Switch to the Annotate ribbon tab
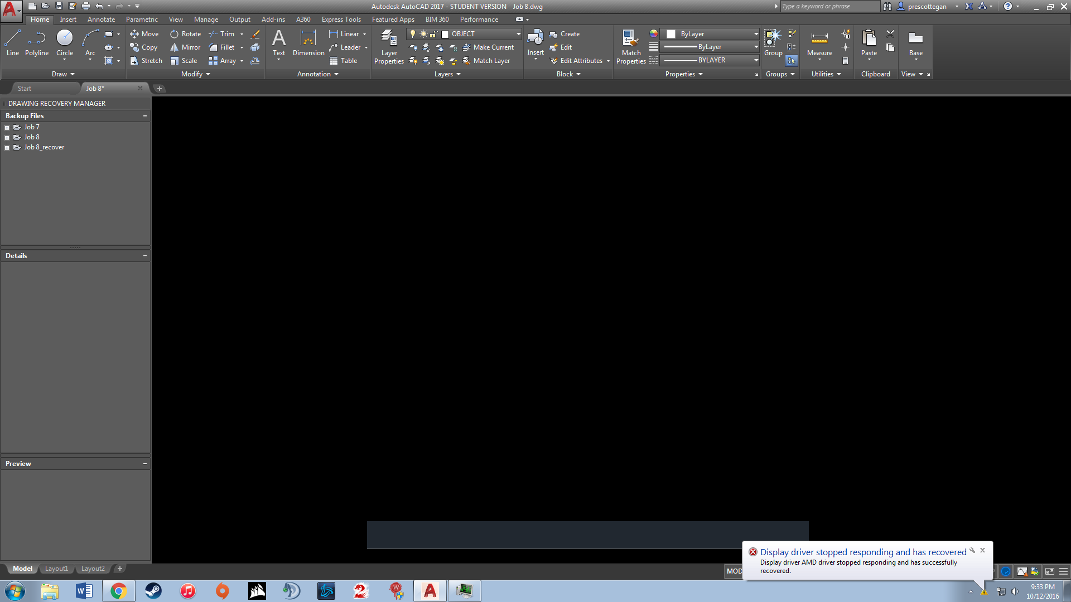Screen dimensions: 1071x602 click(101, 20)
